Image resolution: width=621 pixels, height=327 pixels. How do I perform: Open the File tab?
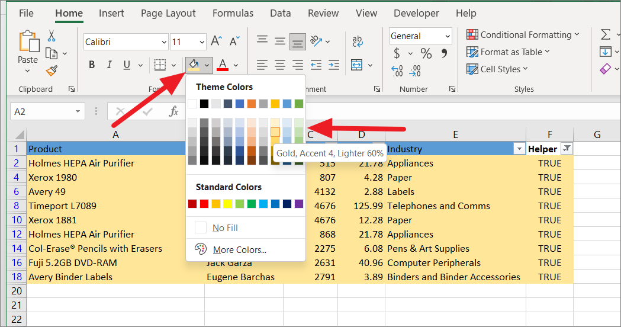[26, 13]
